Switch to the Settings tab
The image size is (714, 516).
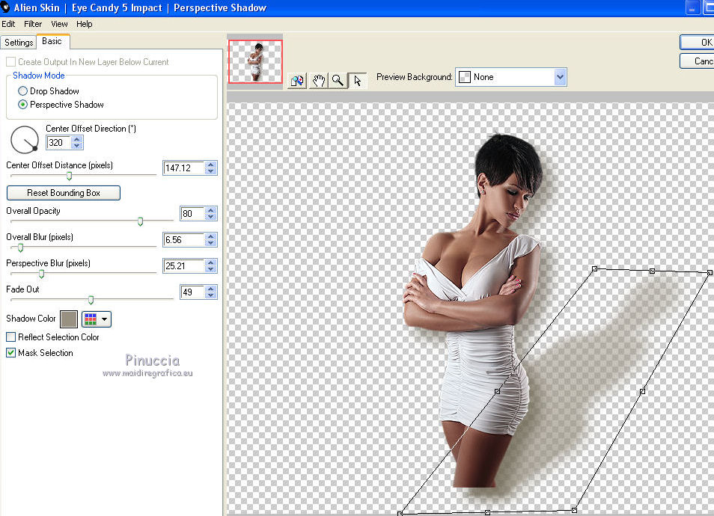pyautogui.click(x=19, y=43)
